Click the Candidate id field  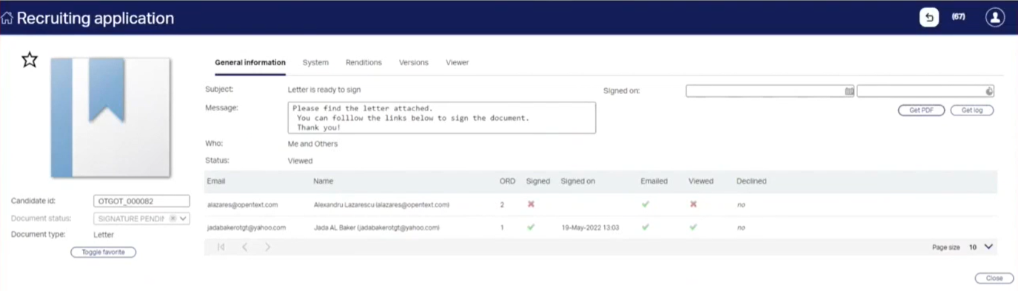141,201
